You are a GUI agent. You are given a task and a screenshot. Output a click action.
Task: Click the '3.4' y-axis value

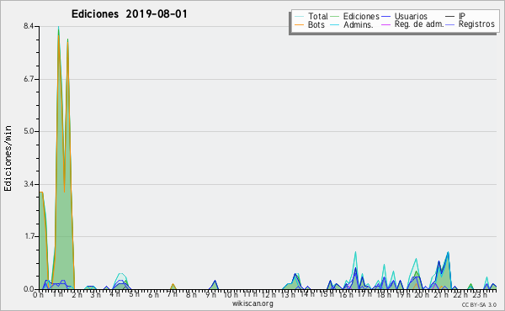tap(29, 184)
